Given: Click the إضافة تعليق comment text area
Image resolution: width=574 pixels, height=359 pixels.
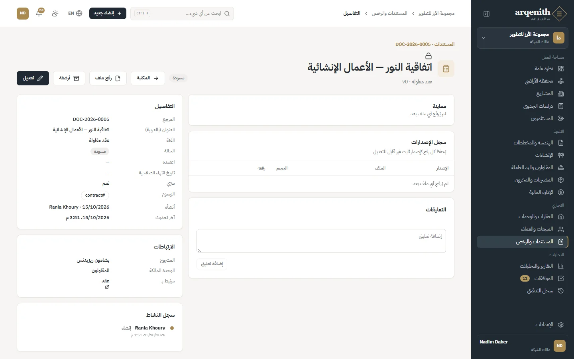Looking at the screenshot, I should (321, 241).
